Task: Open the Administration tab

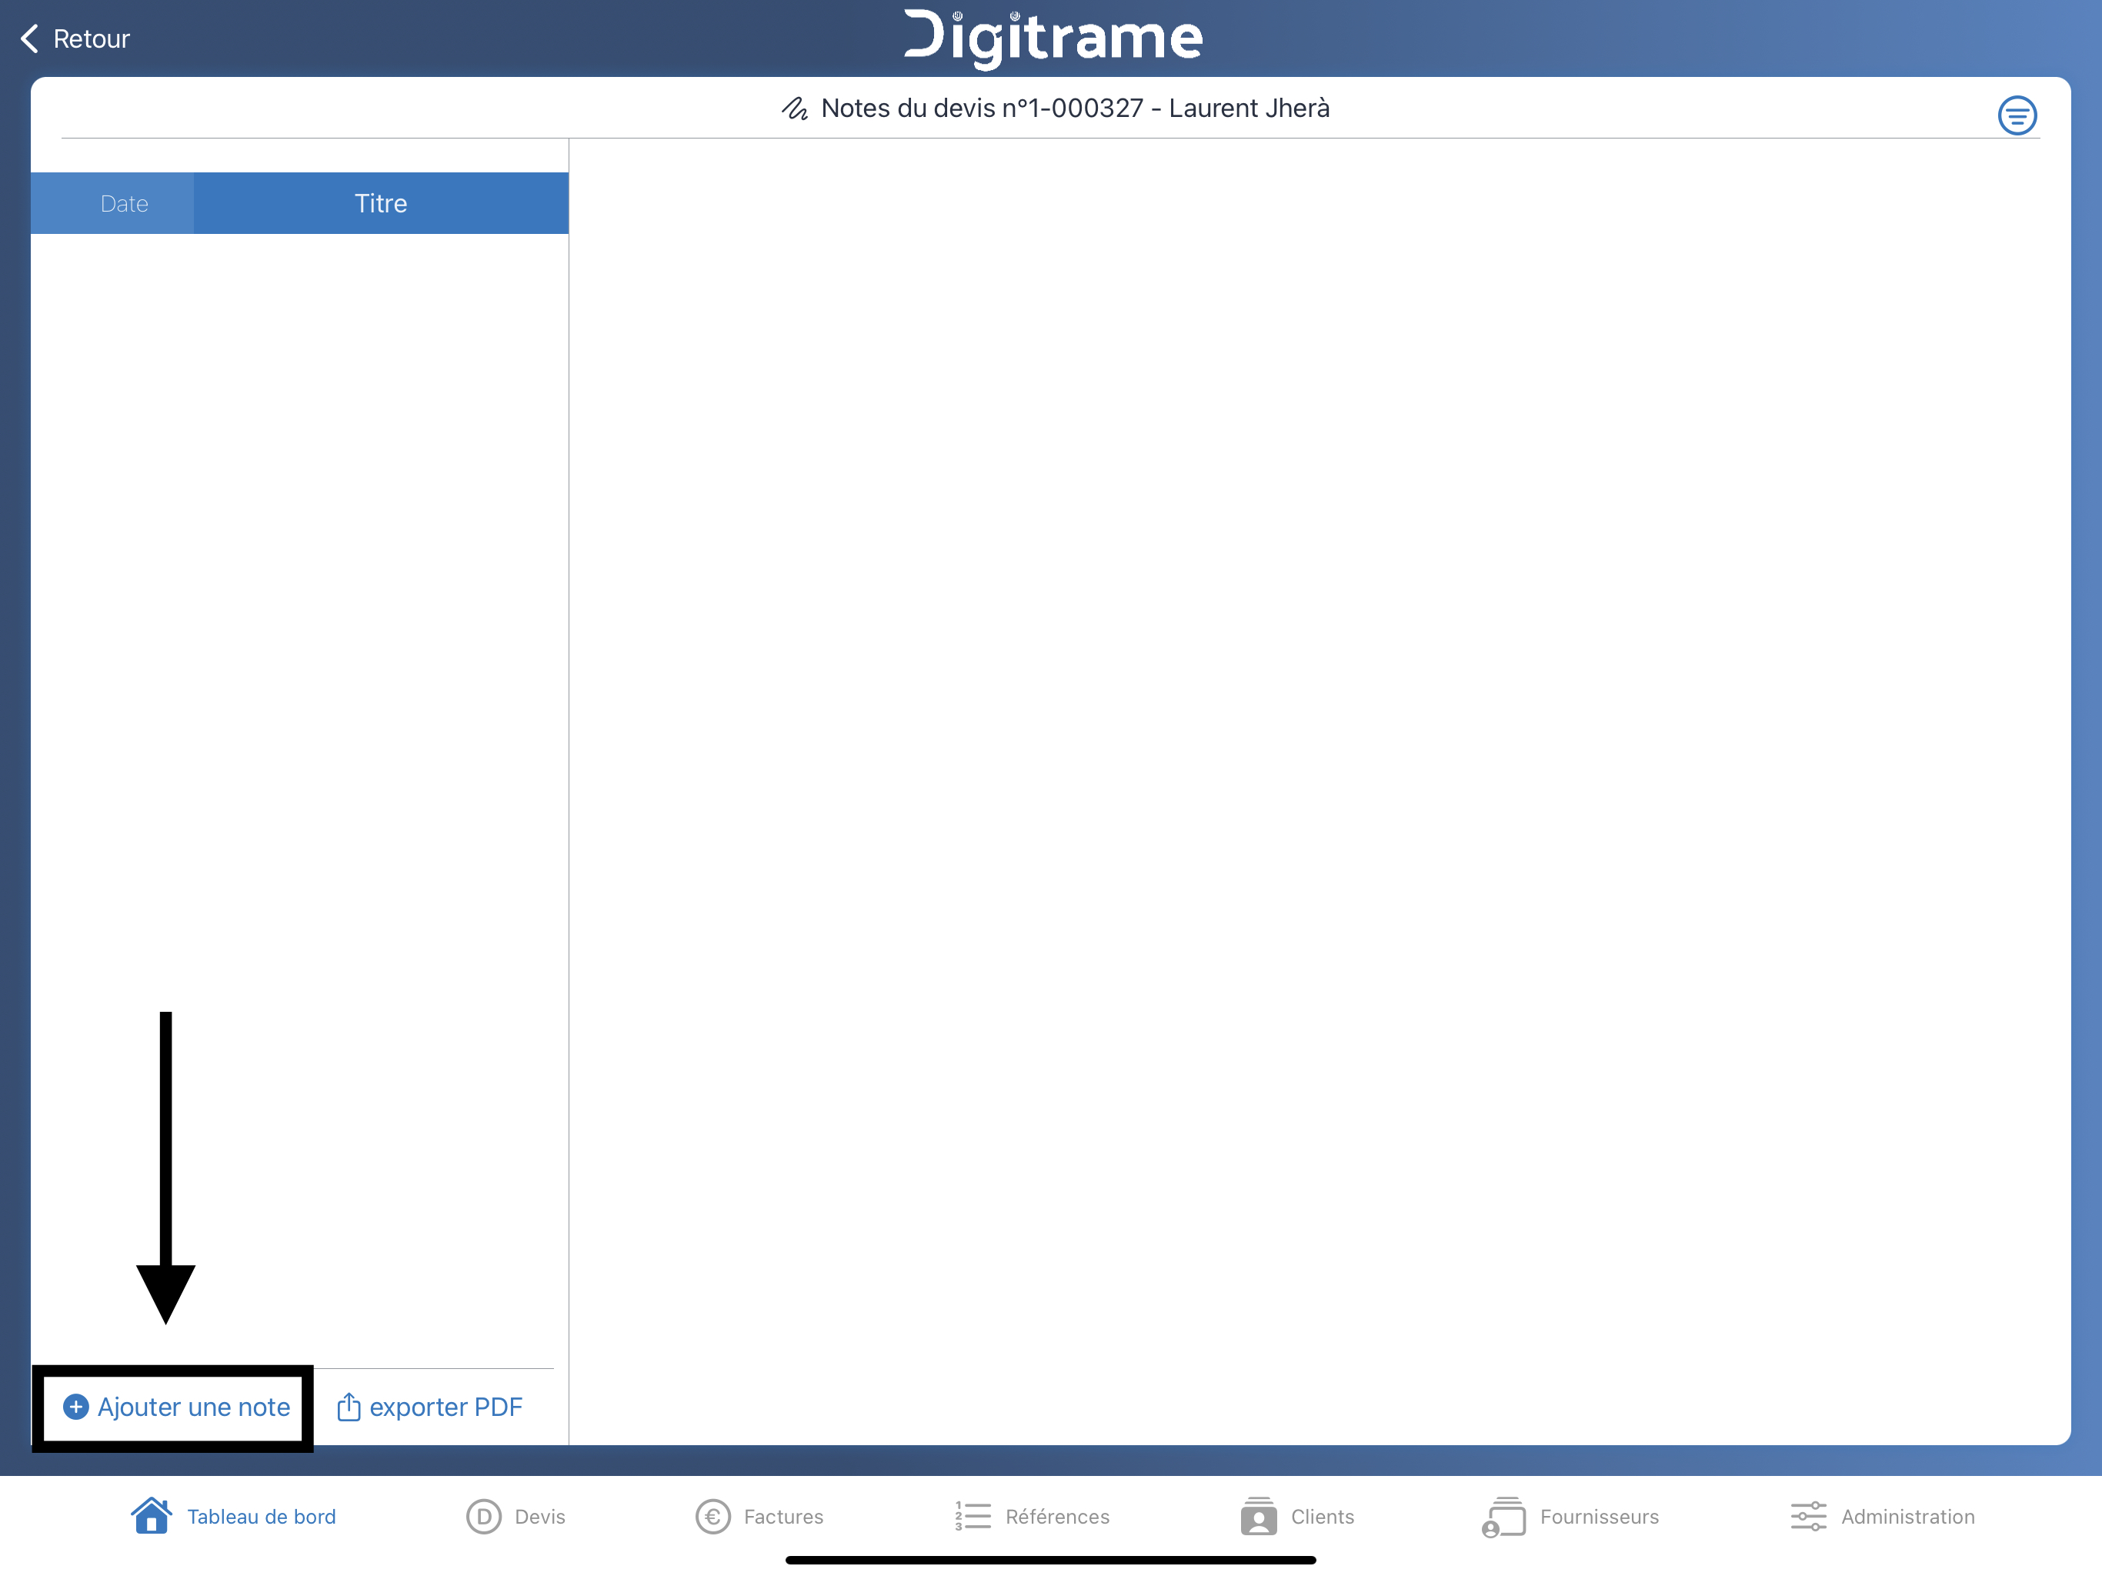Action: (1883, 1516)
